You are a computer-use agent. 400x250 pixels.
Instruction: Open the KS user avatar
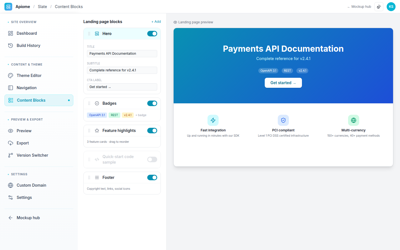[x=391, y=7]
